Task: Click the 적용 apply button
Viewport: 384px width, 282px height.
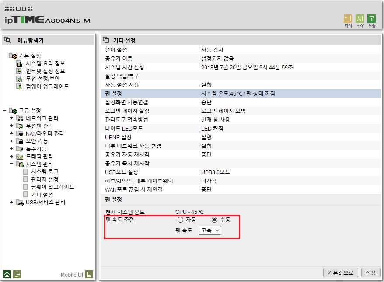Action: pos(371,272)
